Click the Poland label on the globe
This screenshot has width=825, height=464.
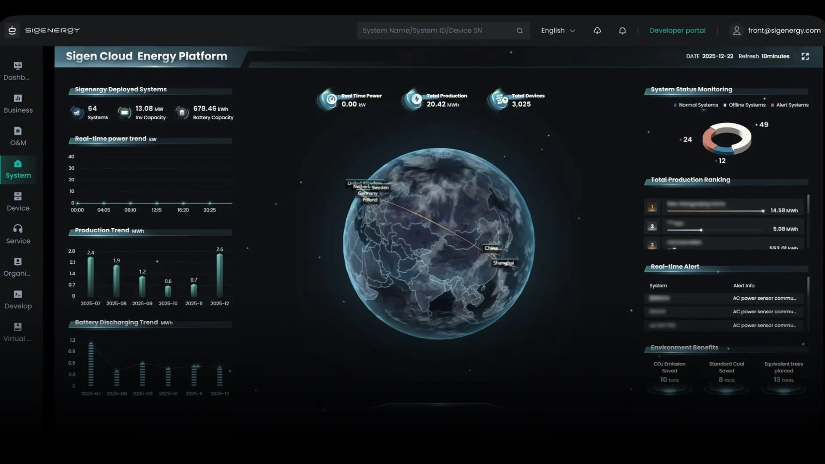coord(370,200)
